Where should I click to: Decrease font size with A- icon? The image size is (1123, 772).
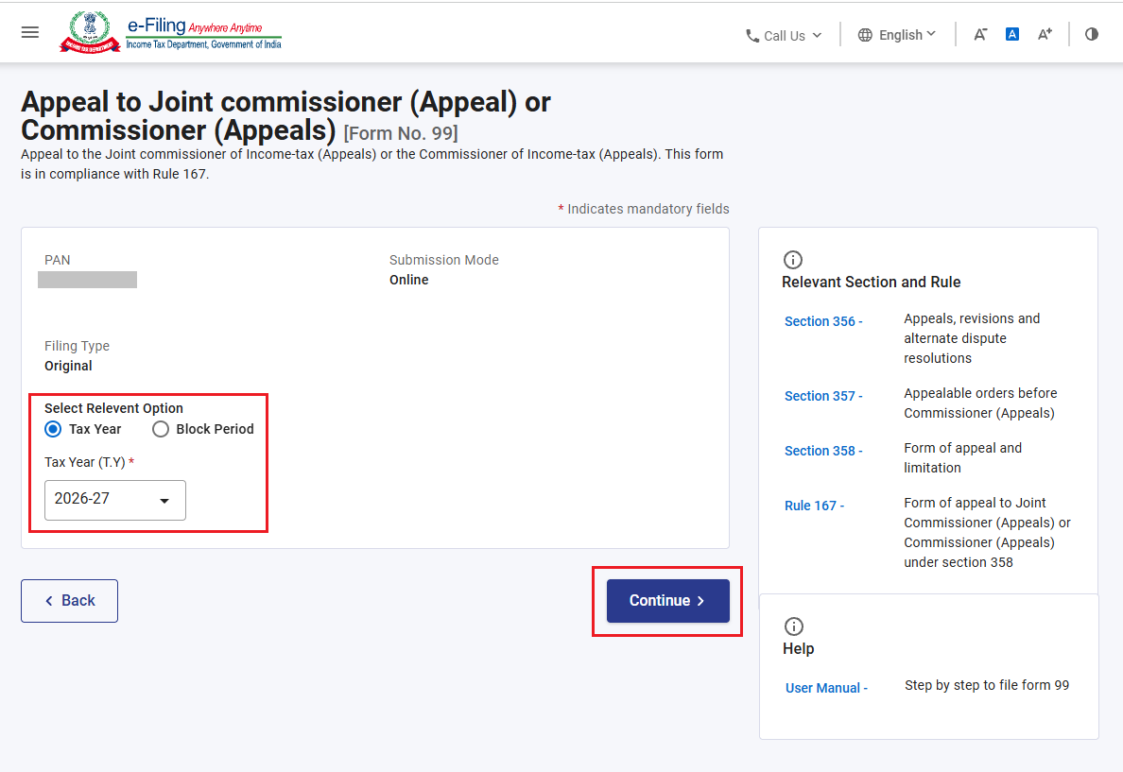click(x=979, y=34)
